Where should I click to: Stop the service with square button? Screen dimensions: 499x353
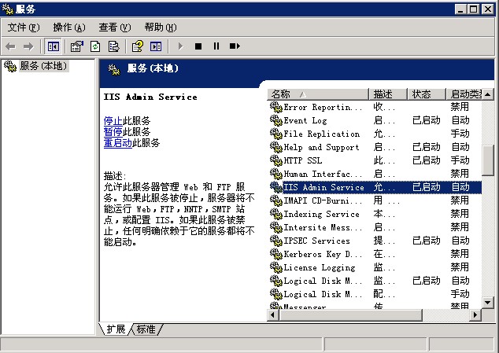point(198,46)
